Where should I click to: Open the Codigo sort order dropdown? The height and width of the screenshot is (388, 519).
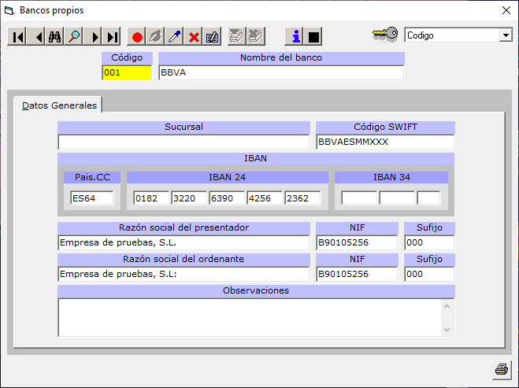click(x=505, y=35)
